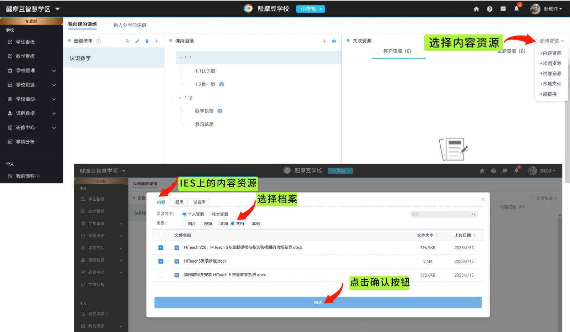Click the trash delete icon in 册别清单
Screen dimensions: 570x332
pyautogui.click(x=147, y=41)
